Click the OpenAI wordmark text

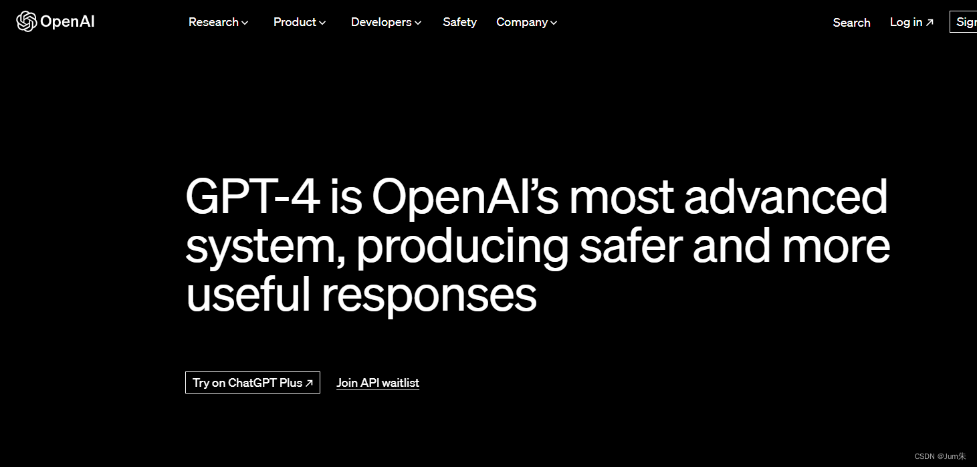pos(67,22)
